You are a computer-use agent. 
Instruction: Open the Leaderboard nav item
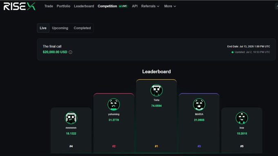point(84,6)
